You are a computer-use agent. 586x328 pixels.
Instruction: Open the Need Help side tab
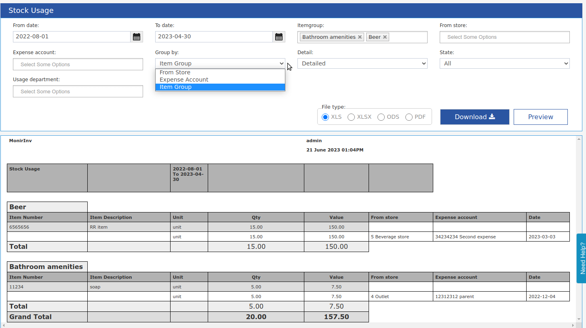pos(582,258)
